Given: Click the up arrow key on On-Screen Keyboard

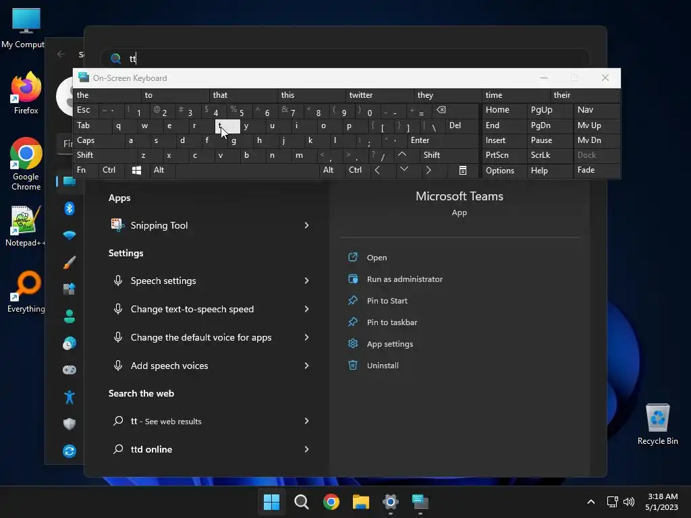Looking at the screenshot, I should tap(402, 154).
